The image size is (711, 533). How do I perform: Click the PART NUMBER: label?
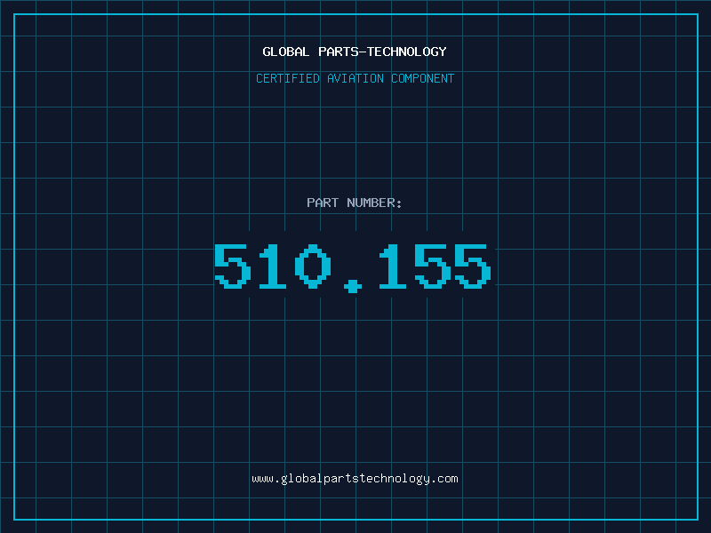pyautogui.click(x=354, y=203)
